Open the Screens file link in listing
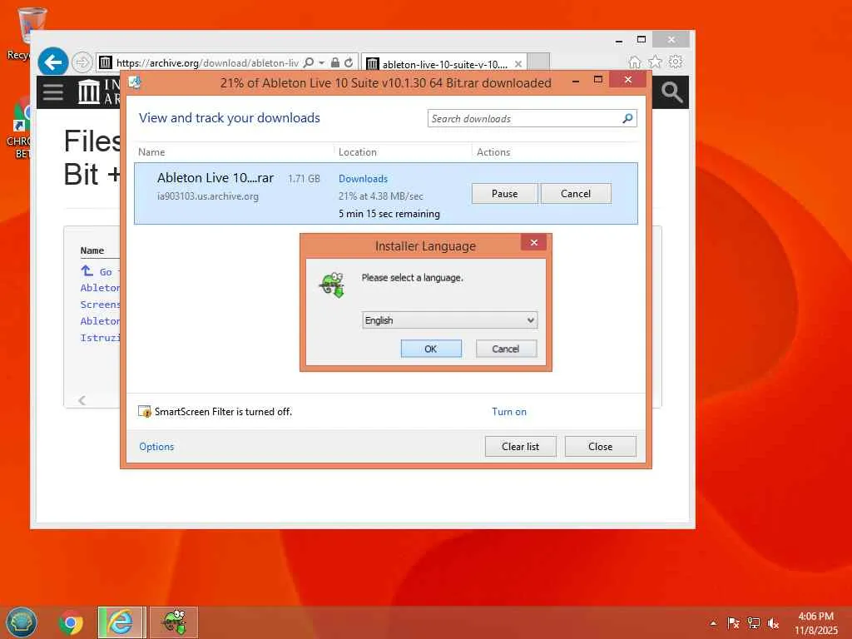The height and width of the screenshot is (639, 852). click(x=100, y=305)
